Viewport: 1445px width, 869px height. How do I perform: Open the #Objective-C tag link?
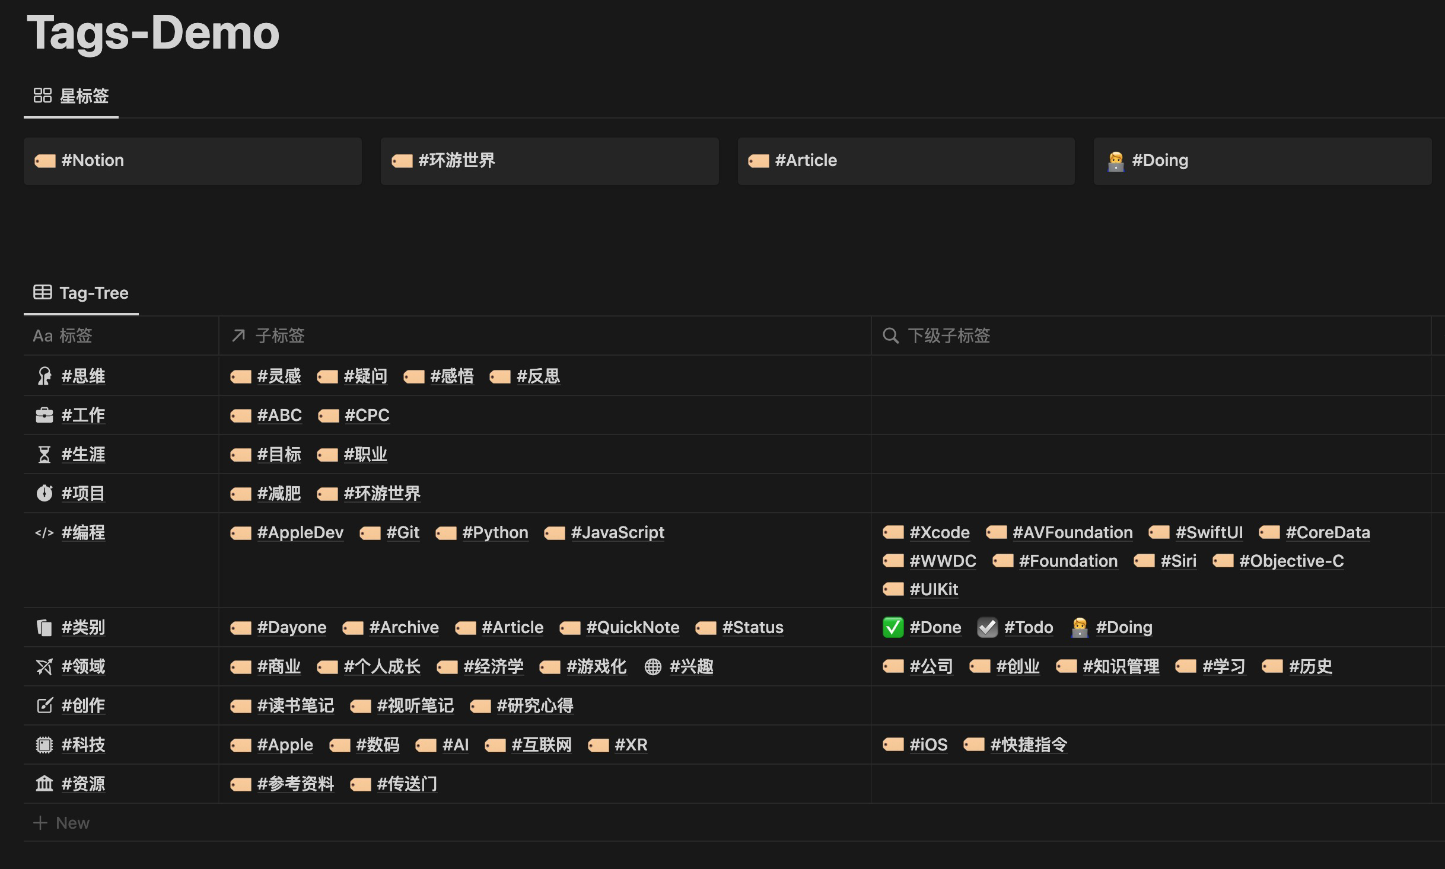(1291, 561)
